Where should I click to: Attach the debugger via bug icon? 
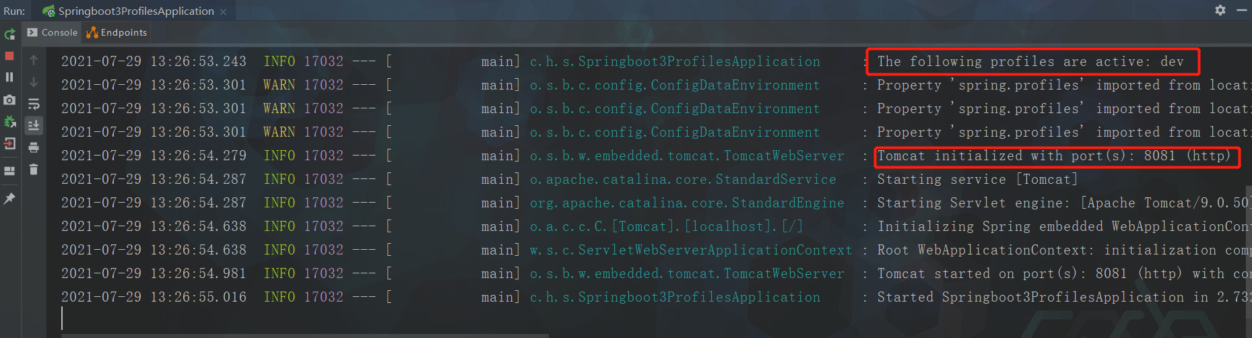(9, 122)
